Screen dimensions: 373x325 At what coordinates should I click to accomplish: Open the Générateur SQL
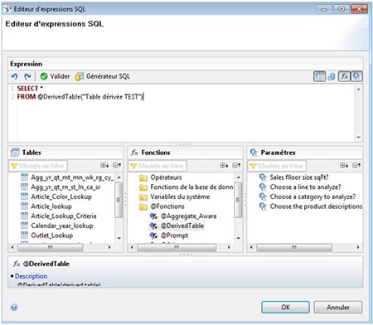pos(103,76)
